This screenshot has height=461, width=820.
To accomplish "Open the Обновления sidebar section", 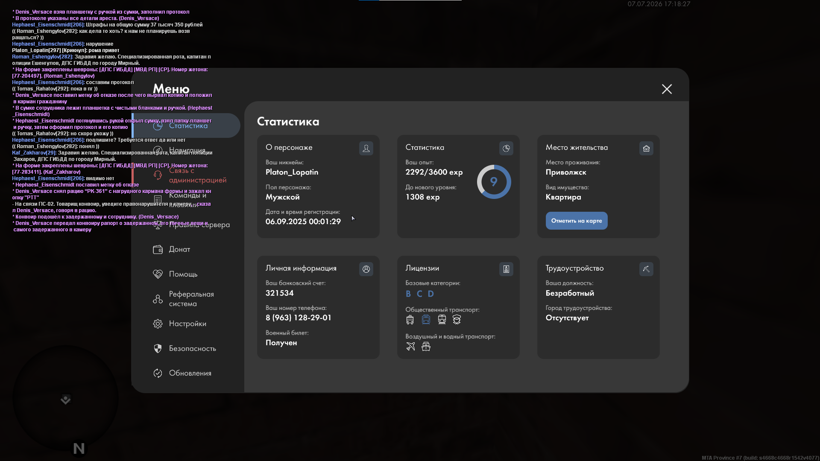I will pos(186,373).
